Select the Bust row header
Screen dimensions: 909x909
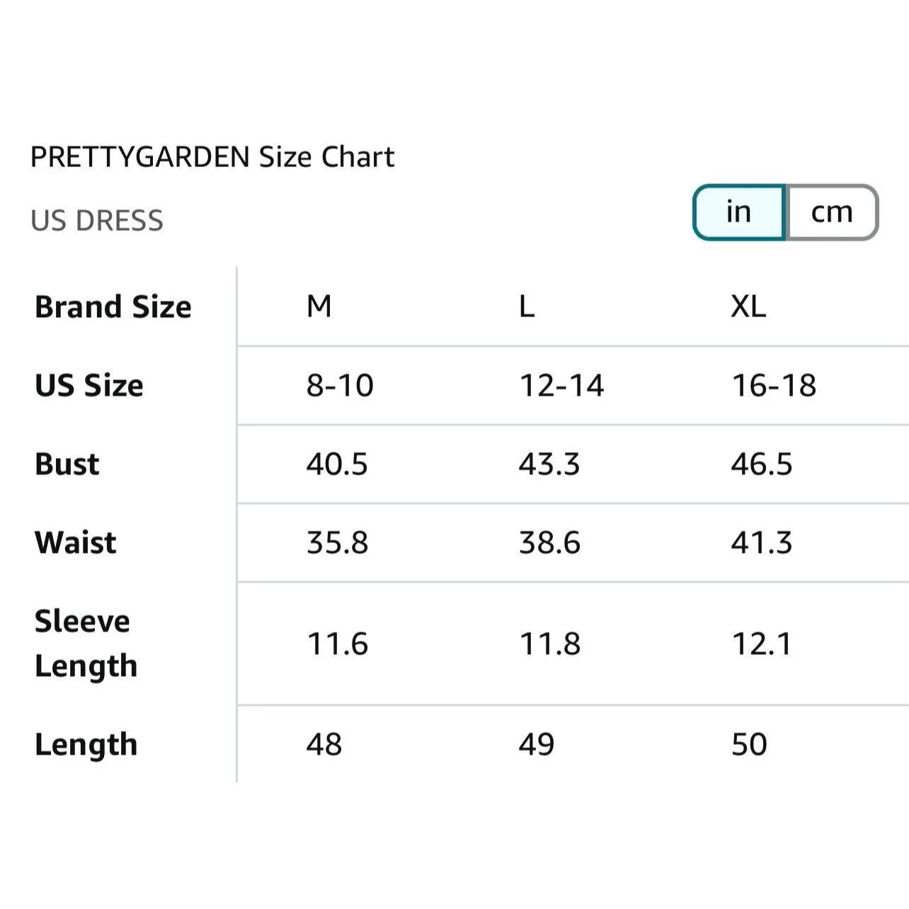click(67, 464)
